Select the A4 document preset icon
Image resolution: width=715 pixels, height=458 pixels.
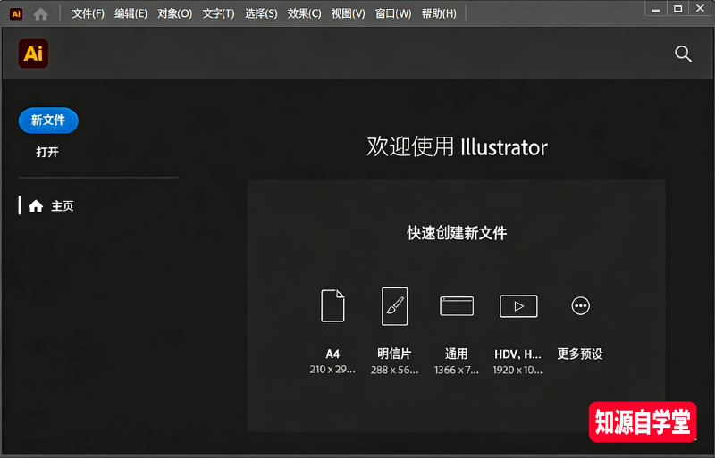click(332, 306)
